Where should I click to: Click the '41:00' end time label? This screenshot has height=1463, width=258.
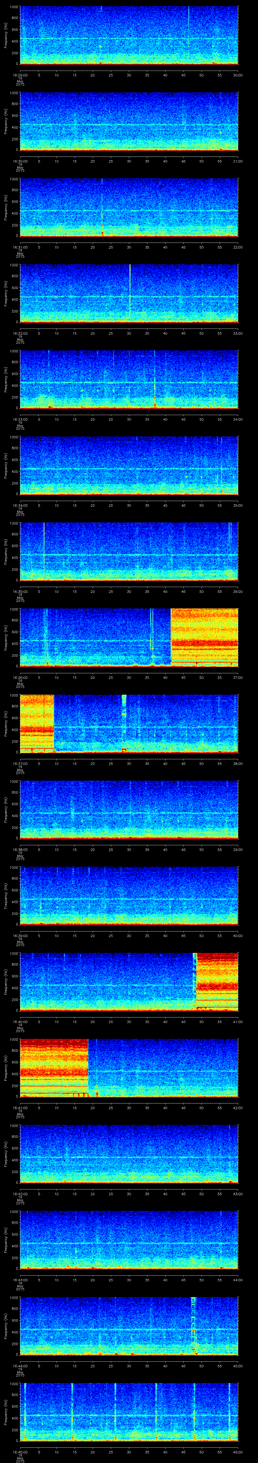(238, 1022)
